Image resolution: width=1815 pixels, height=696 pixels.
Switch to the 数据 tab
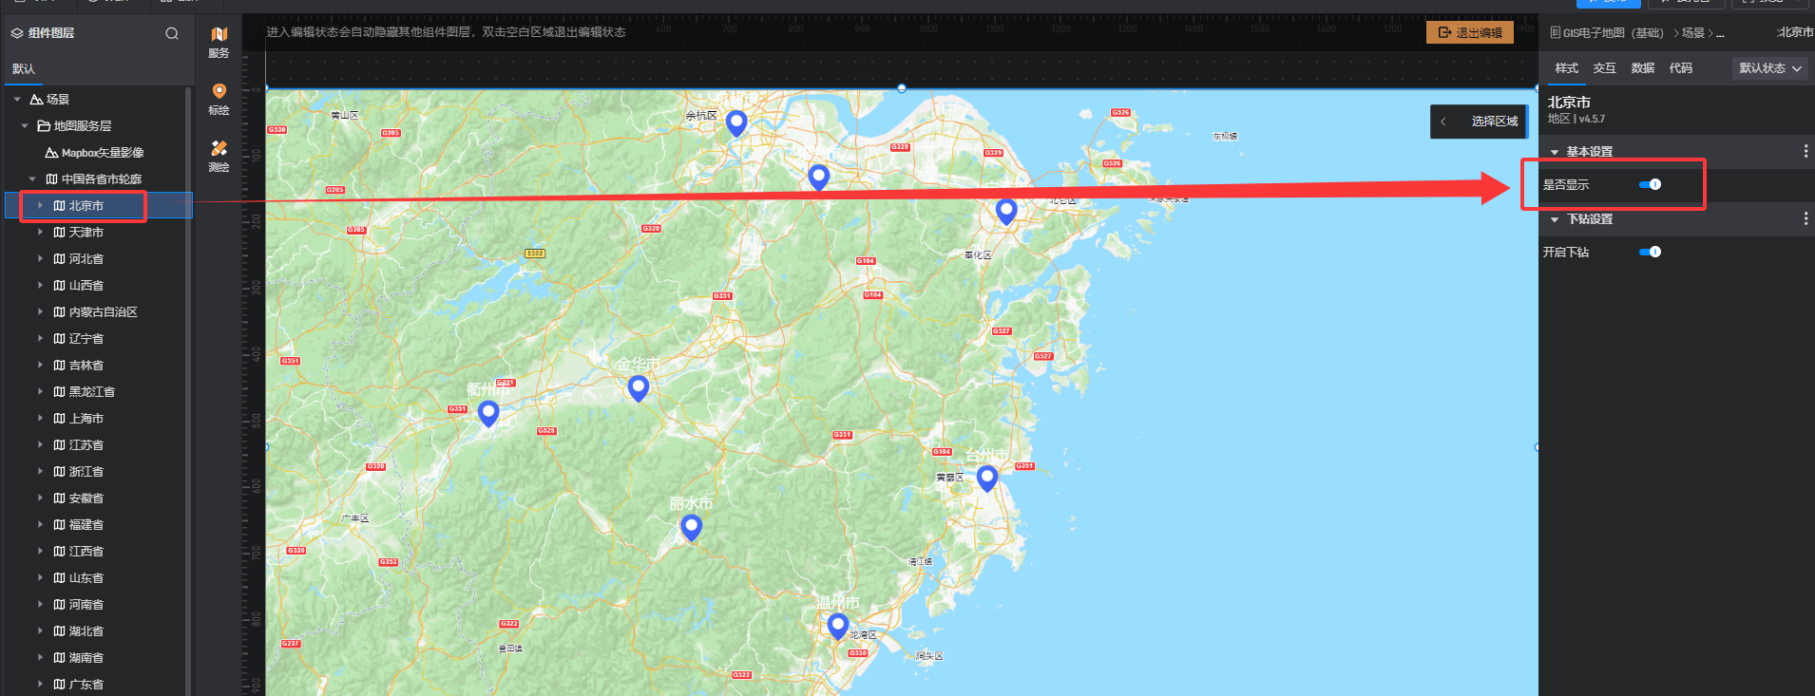(x=1642, y=68)
